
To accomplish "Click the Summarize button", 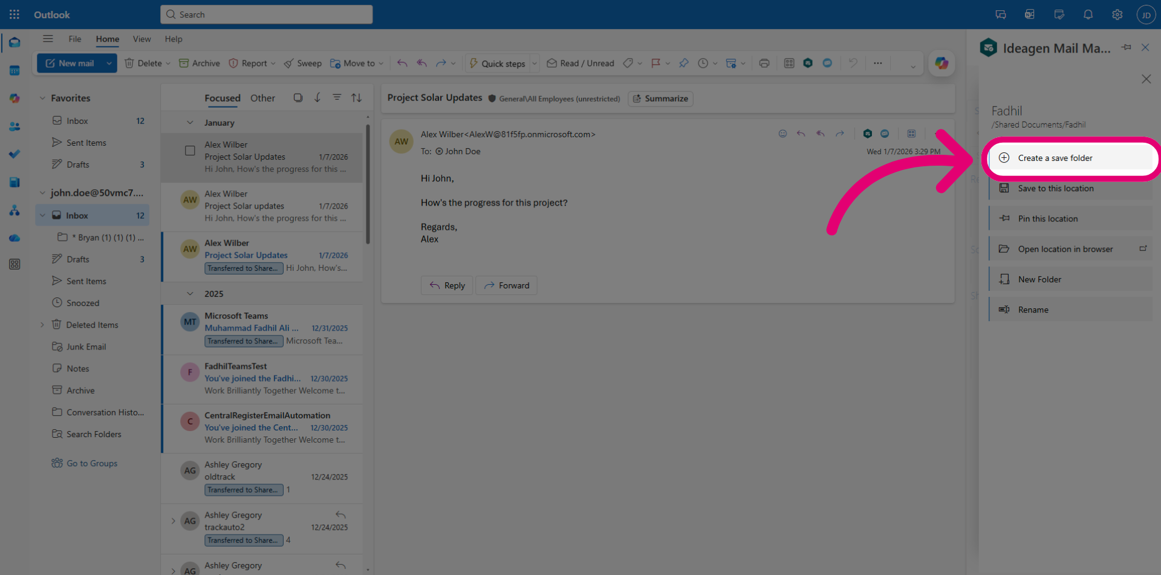I will (661, 99).
